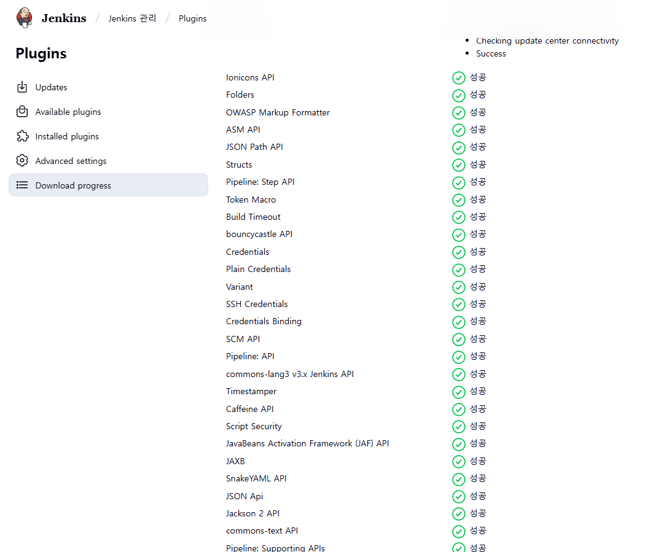Viewport: 656px width, 552px height.
Task: Select the Ionicons API plugin name
Action: click(250, 77)
